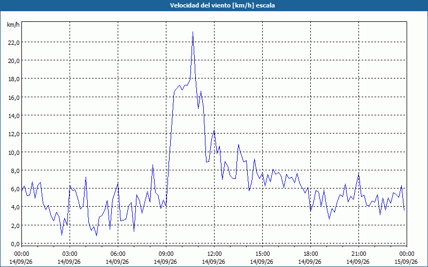Click the 18,0 y-axis label
428x267 pixels.
coord(14,79)
